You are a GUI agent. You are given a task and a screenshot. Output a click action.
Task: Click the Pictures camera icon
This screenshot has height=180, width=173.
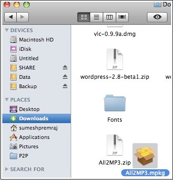[13, 146]
